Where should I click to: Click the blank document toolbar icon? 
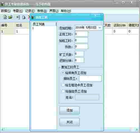click(5, 17)
